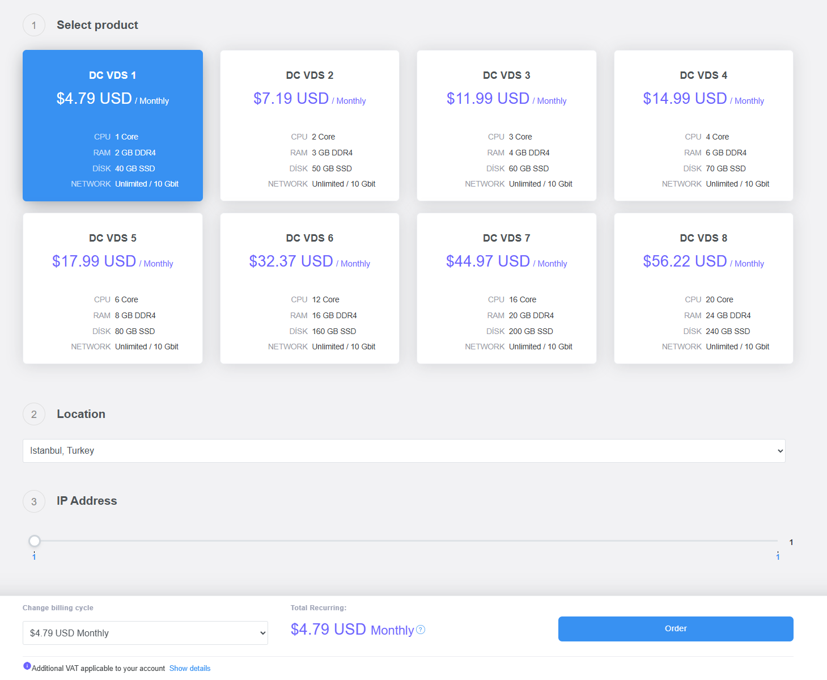This screenshot has height=680, width=827.
Task: Click the help icon beside Total Recurring price
Action: pos(421,630)
